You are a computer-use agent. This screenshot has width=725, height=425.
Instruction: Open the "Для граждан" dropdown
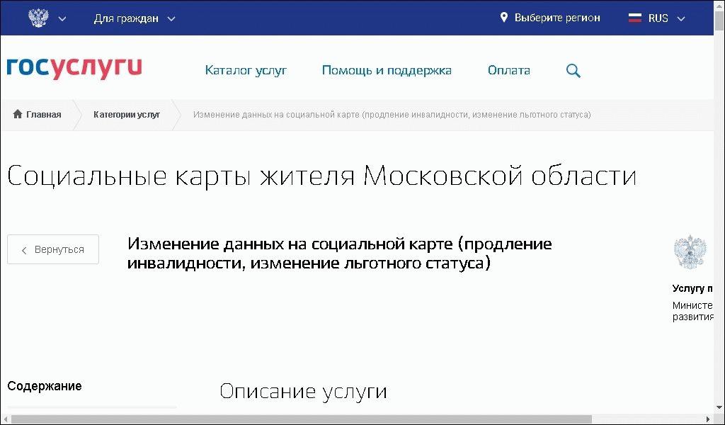click(x=135, y=18)
